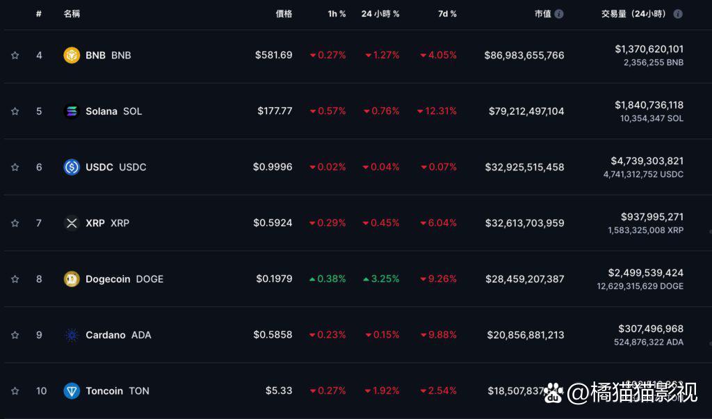
Task: Toggle the watchlist star for BNB
Action: [15, 56]
